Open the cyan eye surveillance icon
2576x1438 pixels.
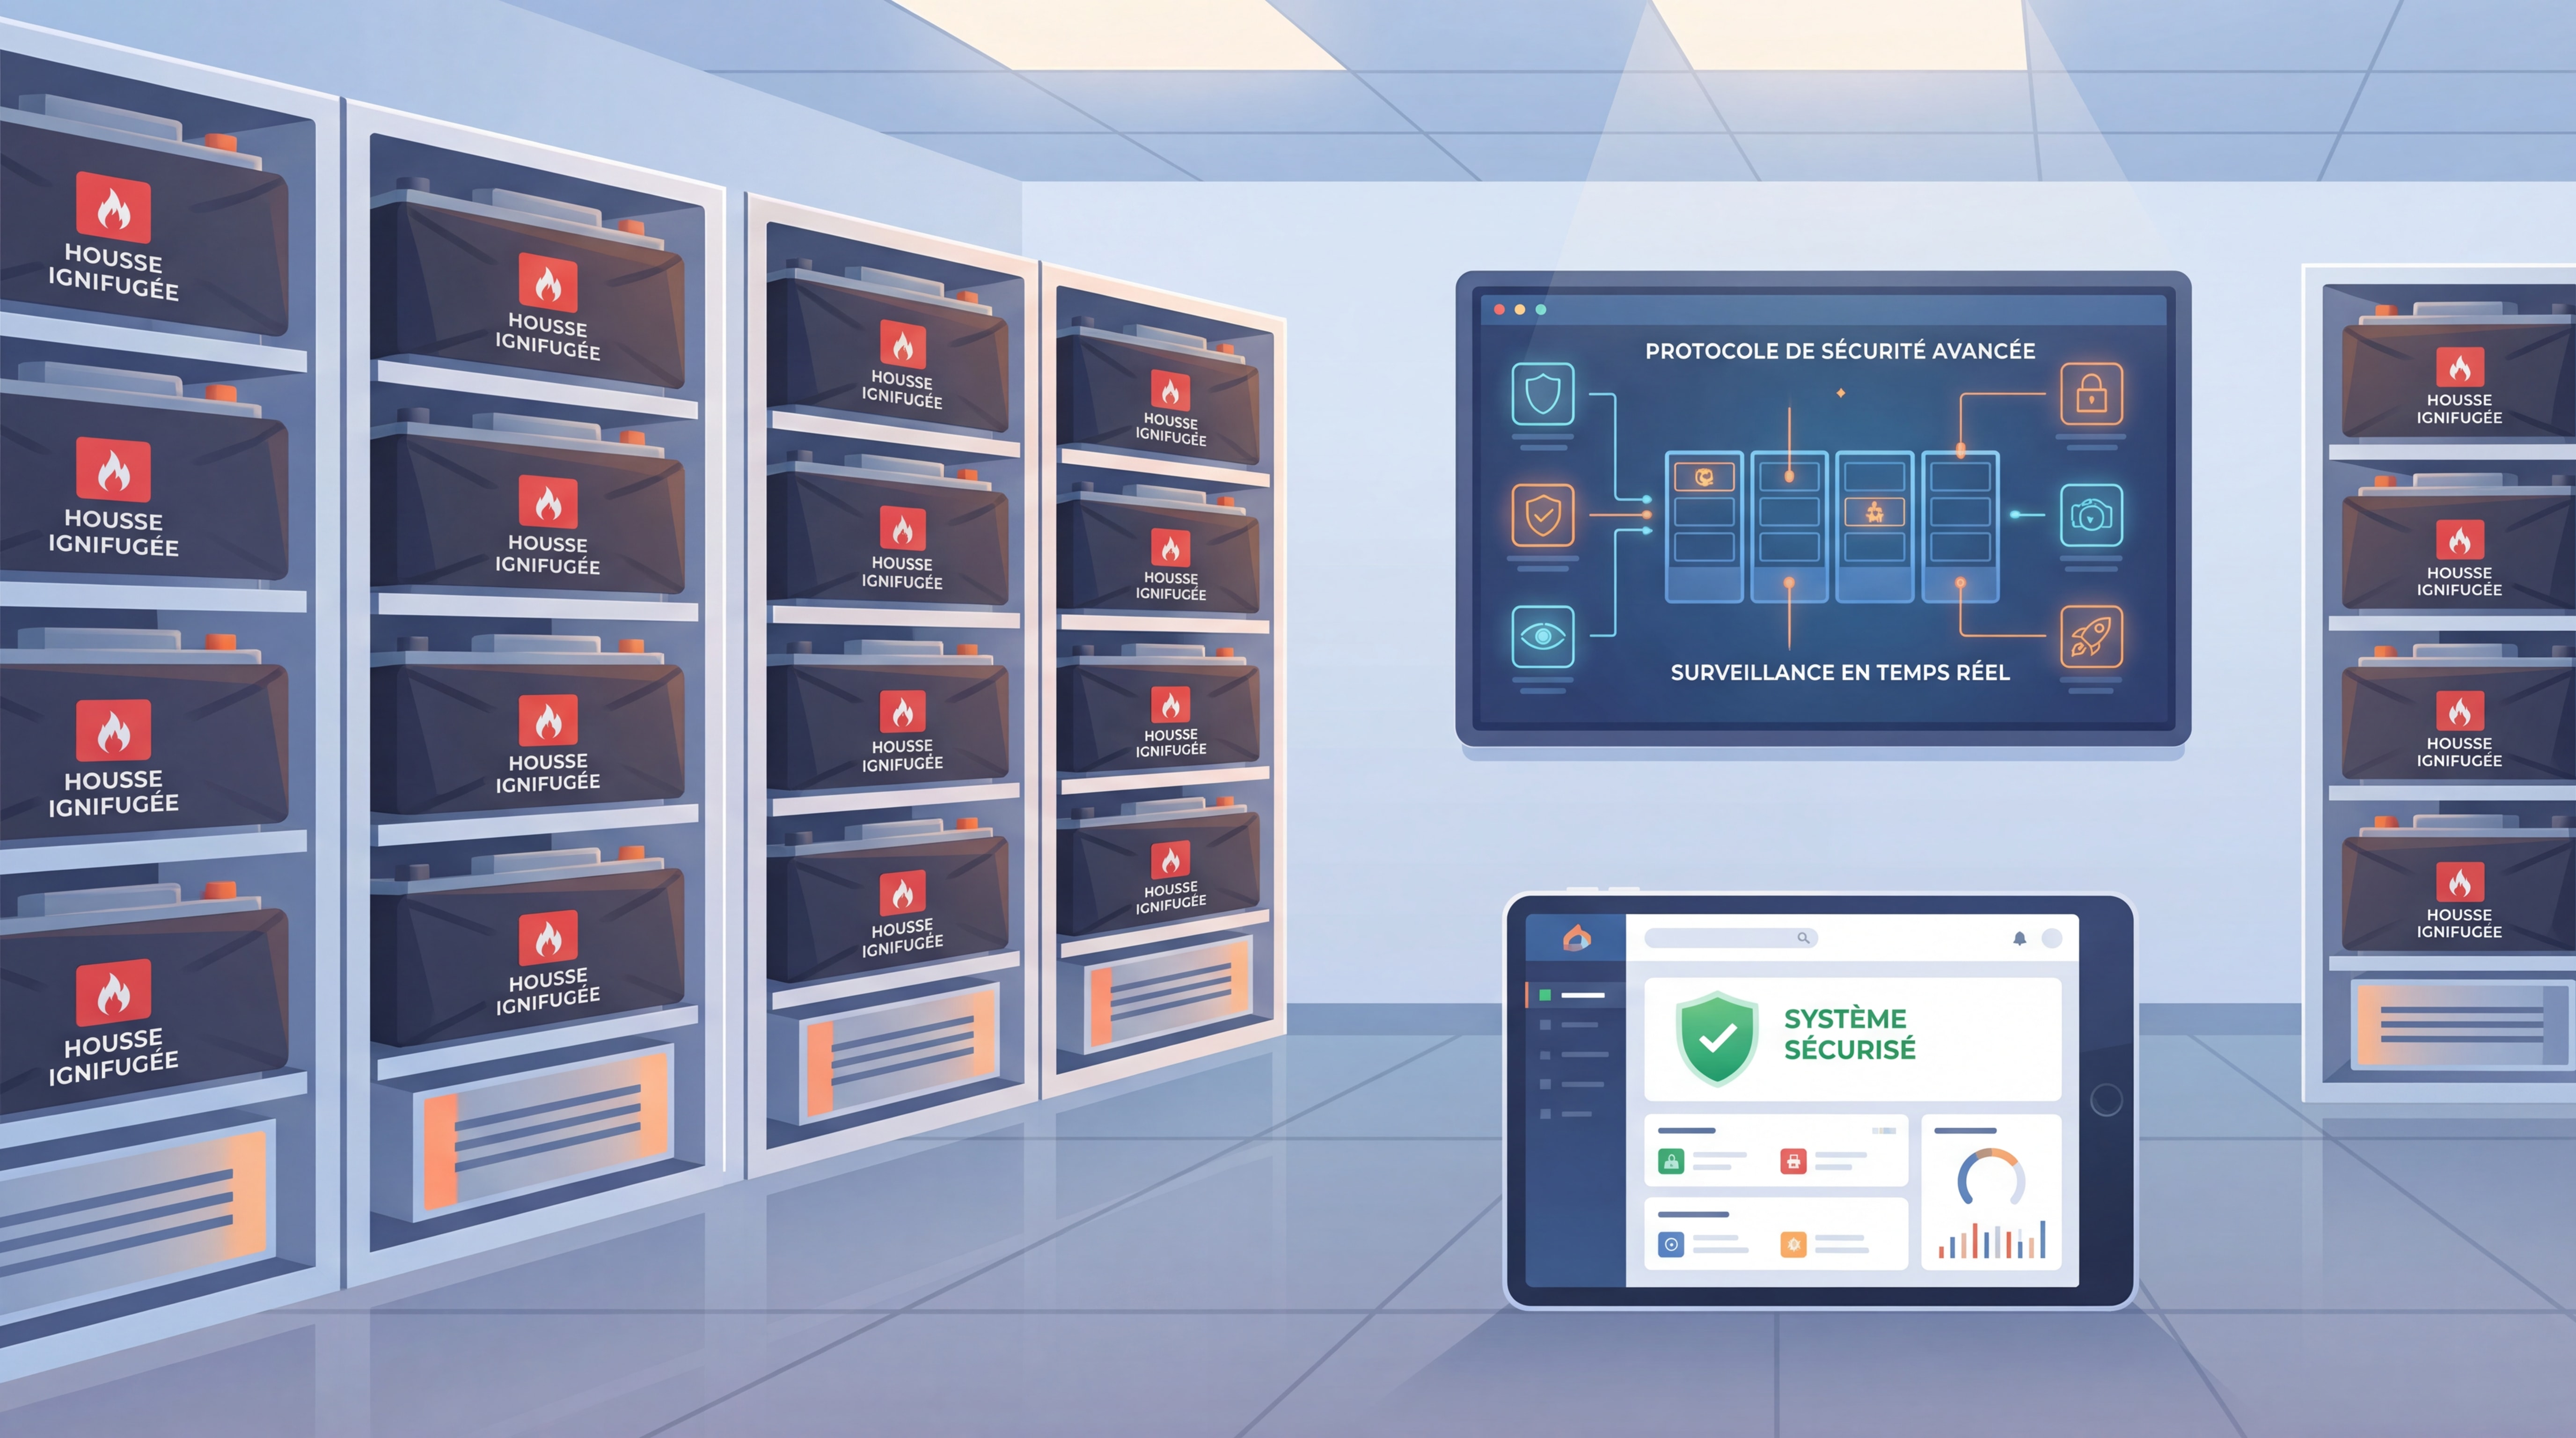coord(1542,636)
